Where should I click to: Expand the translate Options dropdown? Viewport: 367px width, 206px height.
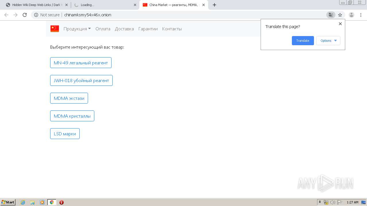(328, 41)
